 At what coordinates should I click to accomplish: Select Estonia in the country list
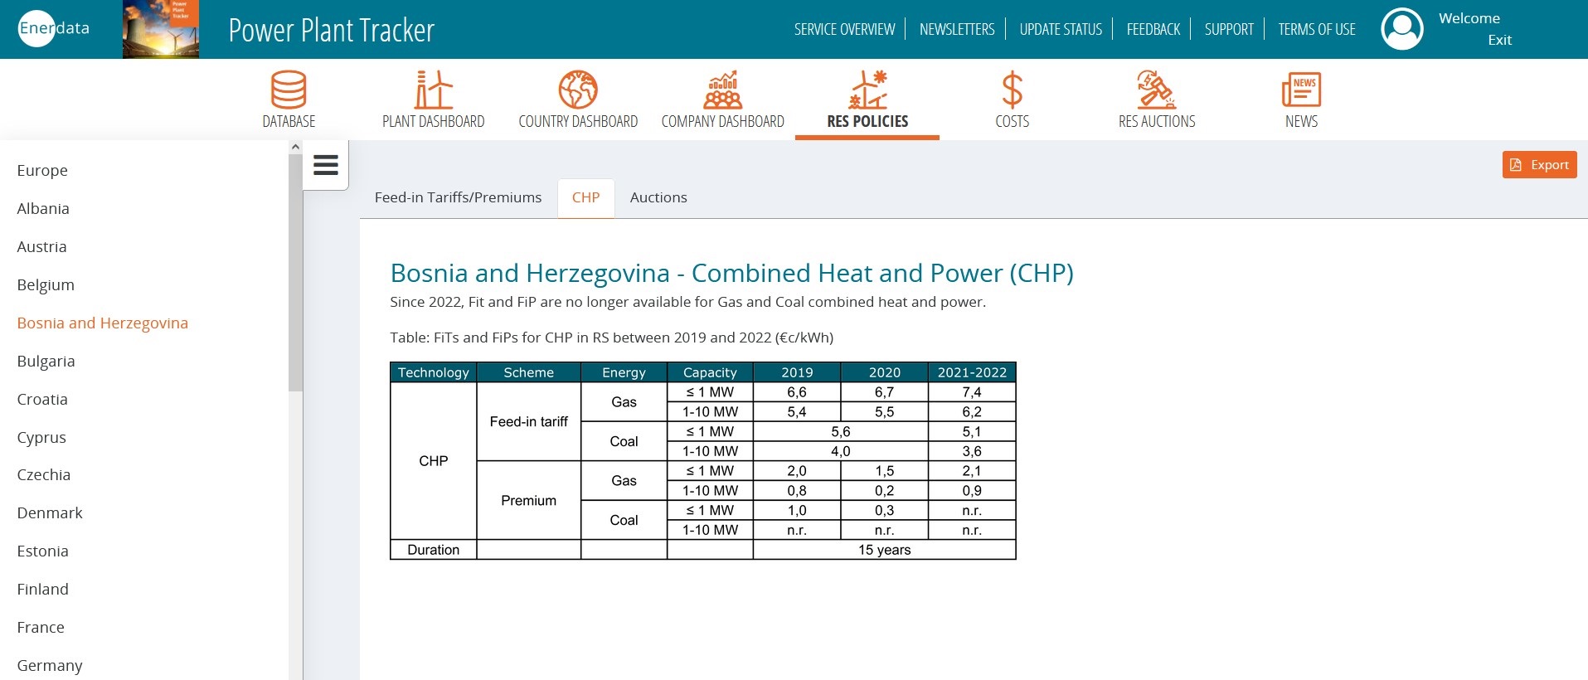pos(42,551)
